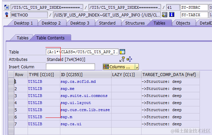Screen dimensions: 212x135
Task: Click the select-all corner cell of the table
Action: coord(11,74)
